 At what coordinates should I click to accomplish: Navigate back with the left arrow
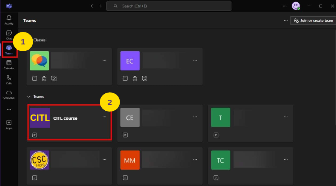coord(92,6)
